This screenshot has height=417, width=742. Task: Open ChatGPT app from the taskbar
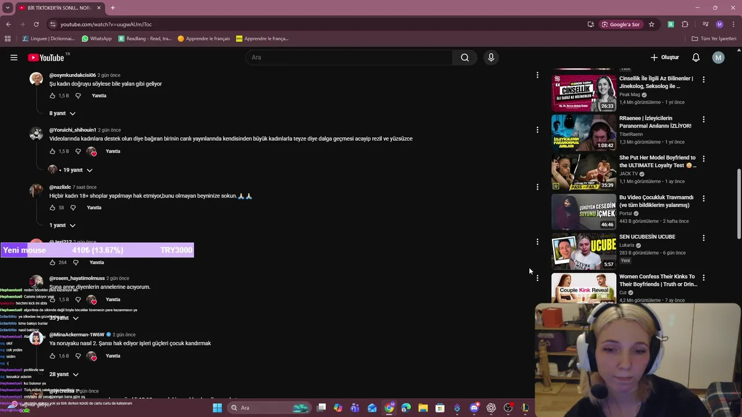(491, 408)
